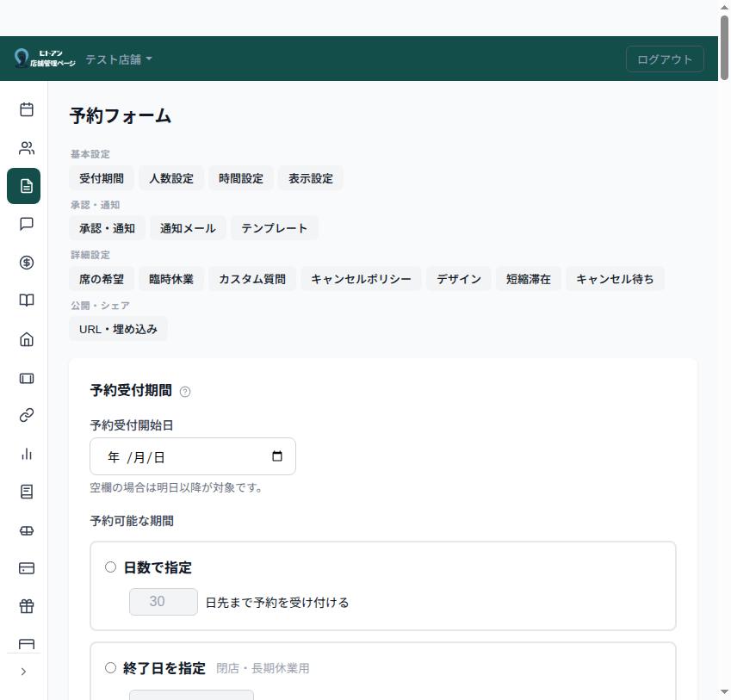Viewport: 731px width, 700px height.
Task: Open the dollar coin sidebar icon
Action: 27,263
